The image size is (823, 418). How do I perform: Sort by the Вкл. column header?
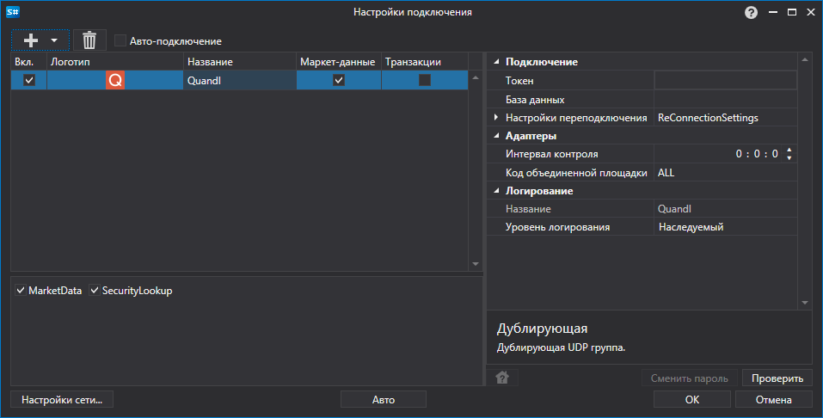[x=29, y=62]
